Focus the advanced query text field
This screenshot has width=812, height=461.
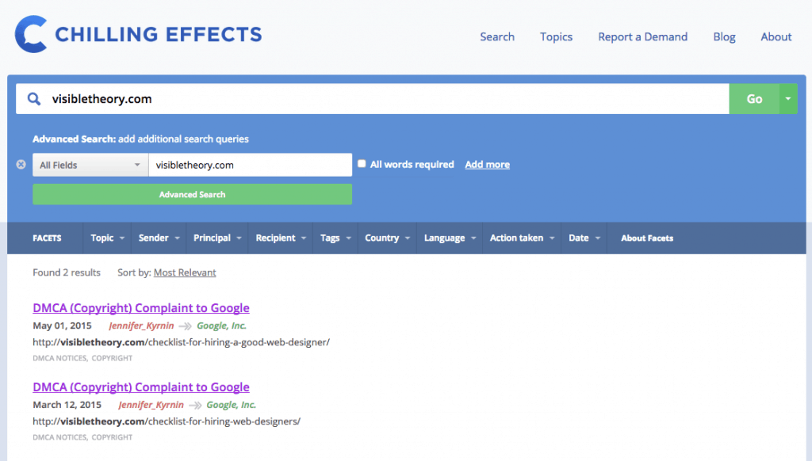coord(250,165)
